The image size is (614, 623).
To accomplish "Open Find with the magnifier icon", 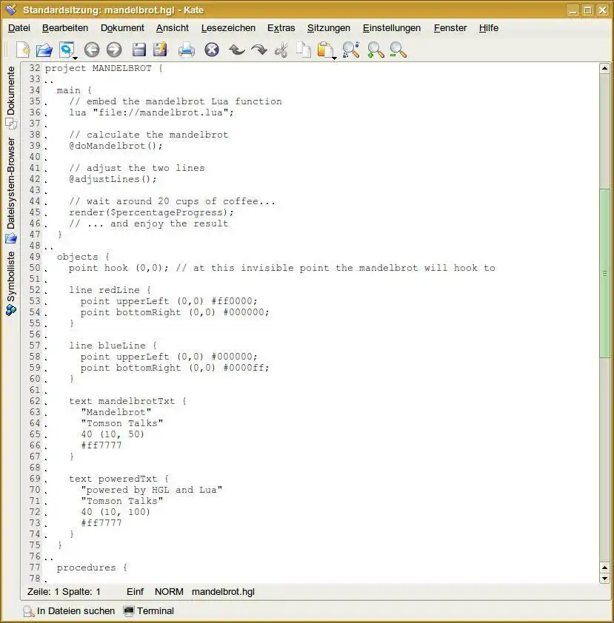I will pos(351,50).
